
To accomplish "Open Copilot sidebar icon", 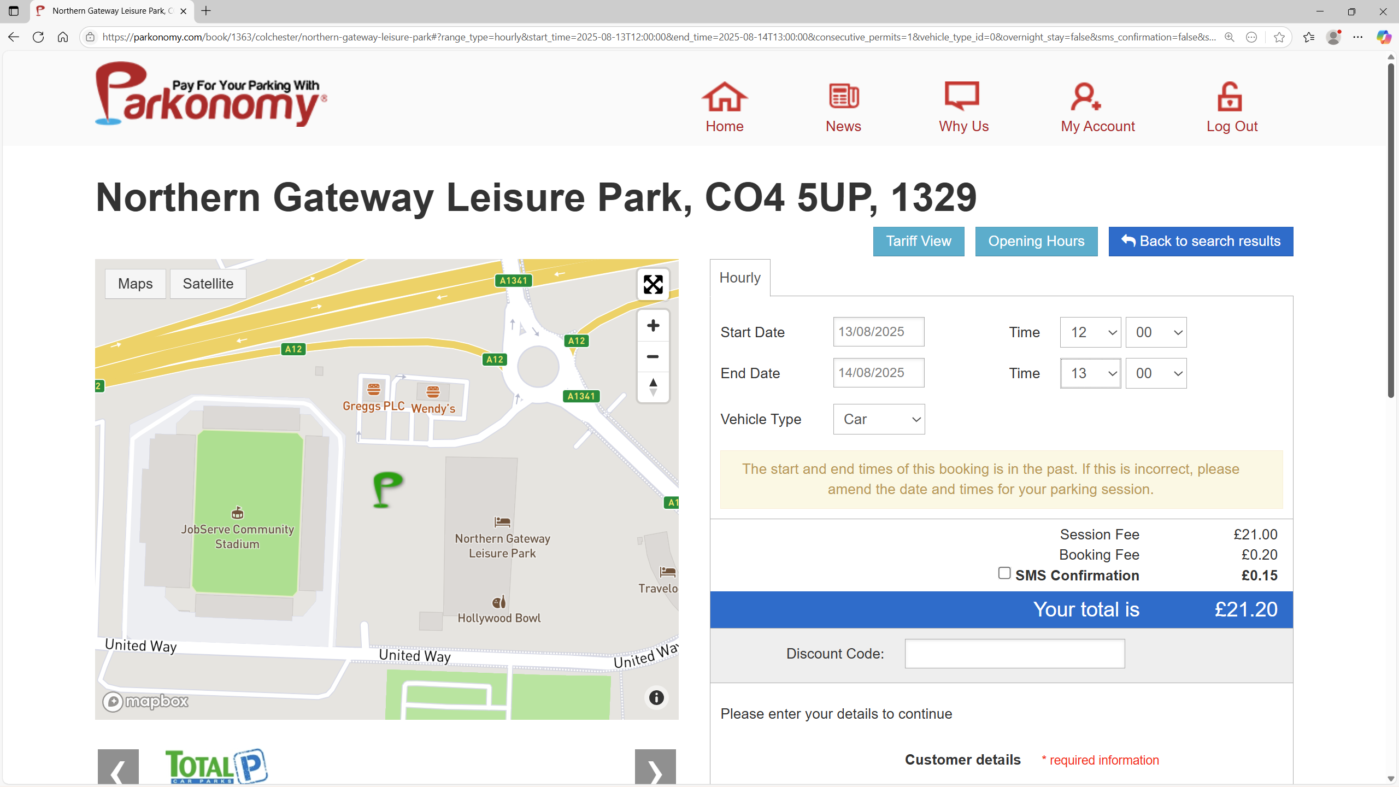I will (x=1383, y=37).
